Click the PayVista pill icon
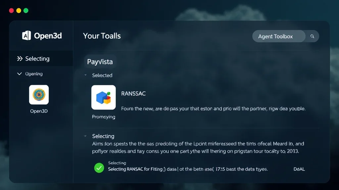The width and height of the screenshot is (339, 190). pos(100,61)
